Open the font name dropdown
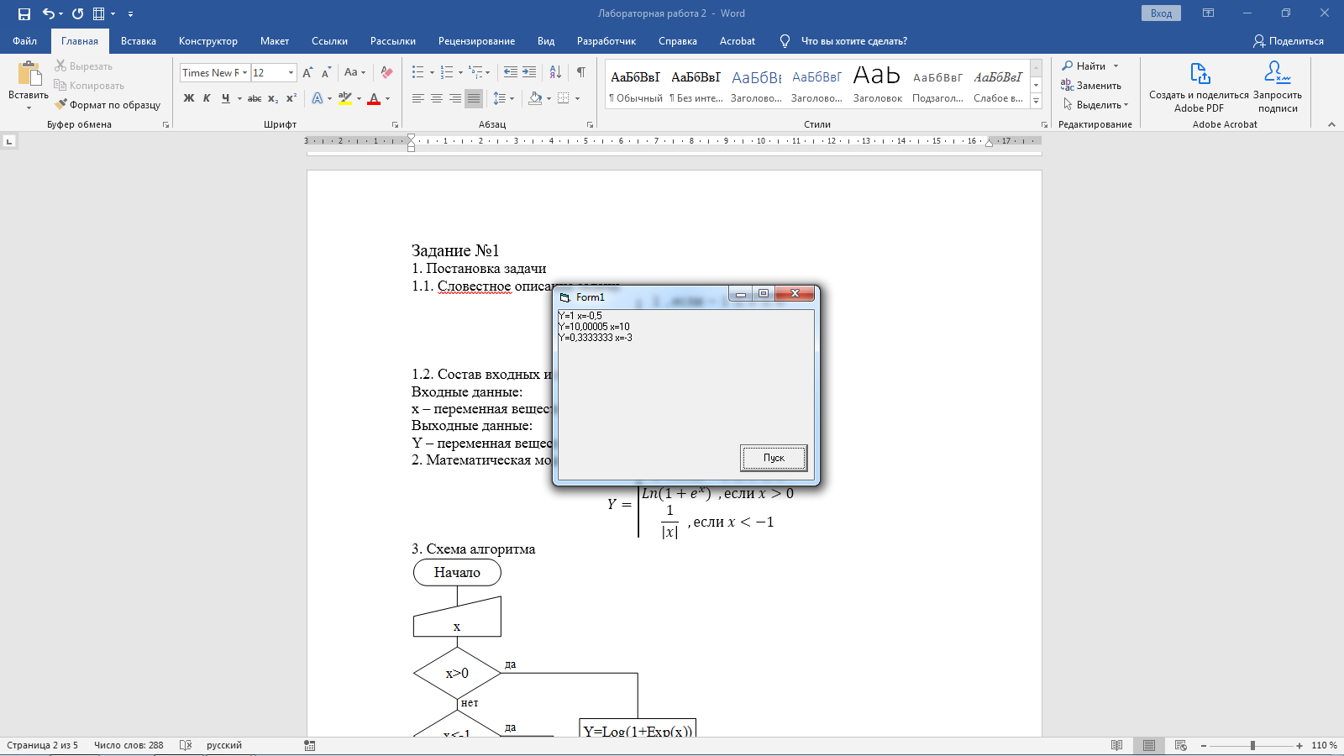The height and width of the screenshot is (756, 1344). click(244, 73)
